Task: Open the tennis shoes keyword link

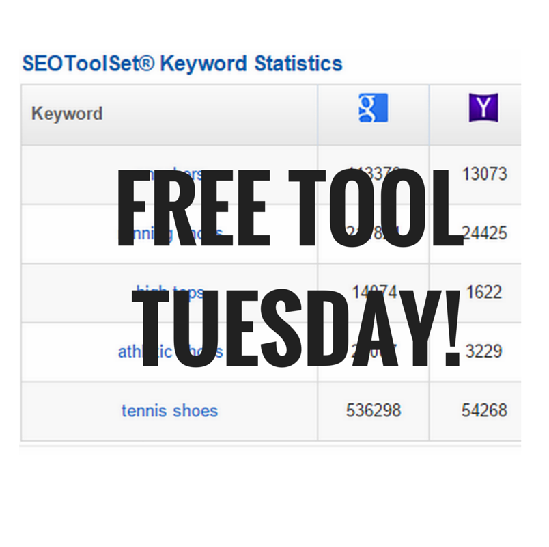Action: 169,411
